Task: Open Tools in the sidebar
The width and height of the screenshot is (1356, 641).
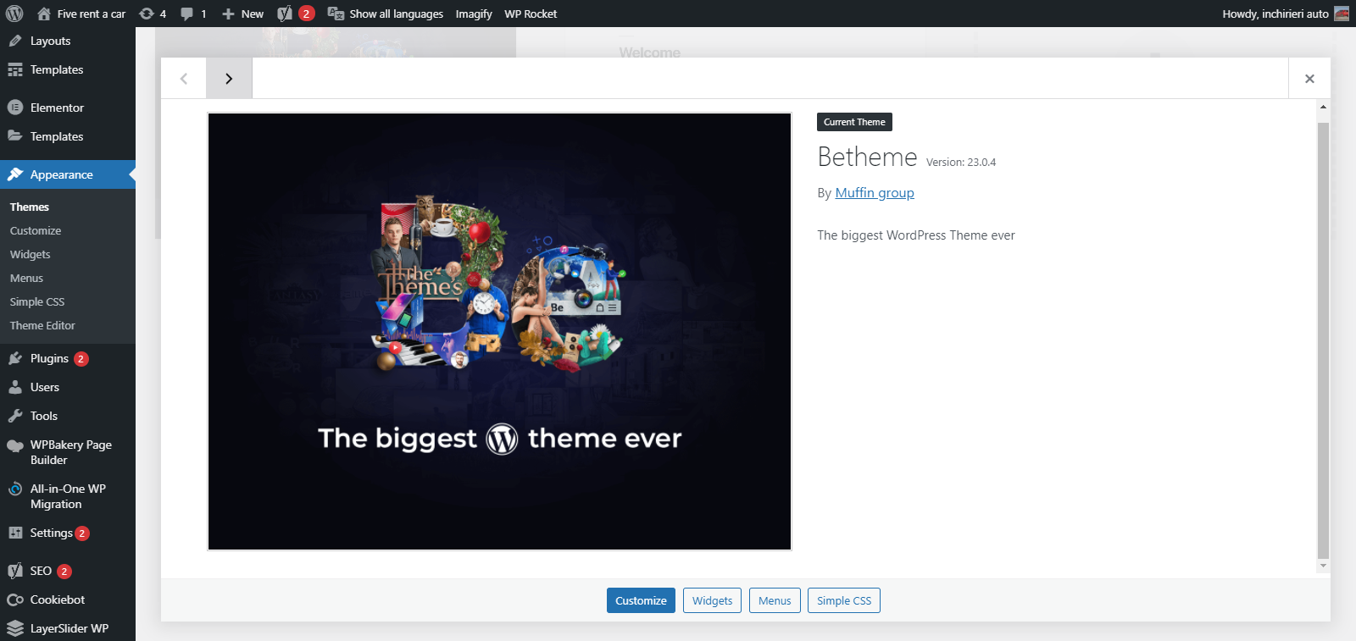Action: click(x=68, y=416)
